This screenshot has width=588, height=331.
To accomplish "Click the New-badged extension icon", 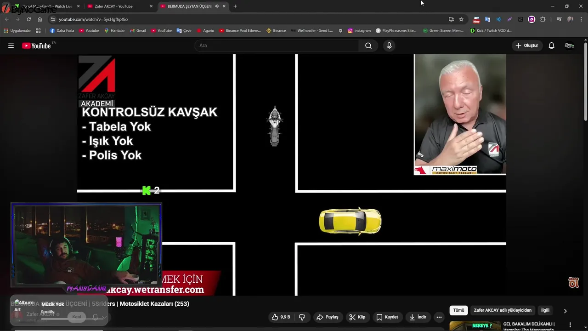I will (x=476, y=19).
